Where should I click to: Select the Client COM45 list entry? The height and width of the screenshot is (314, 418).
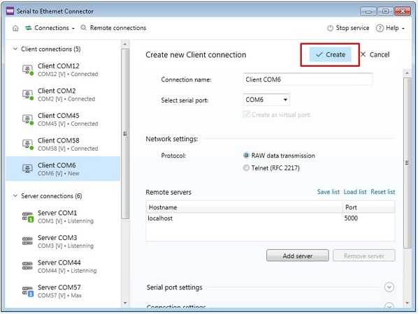63,119
